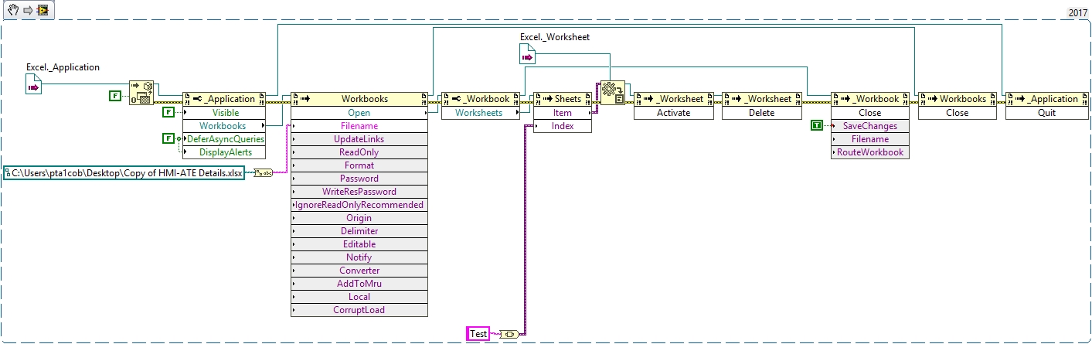Click the path-to-string converter next to file path
This screenshot has width=1092, height=344.
pyautogui.click(x=263, y=173)
